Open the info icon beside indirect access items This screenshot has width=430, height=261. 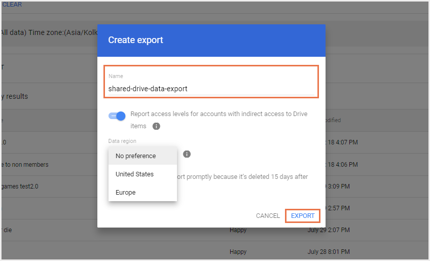tap(156, 126)
